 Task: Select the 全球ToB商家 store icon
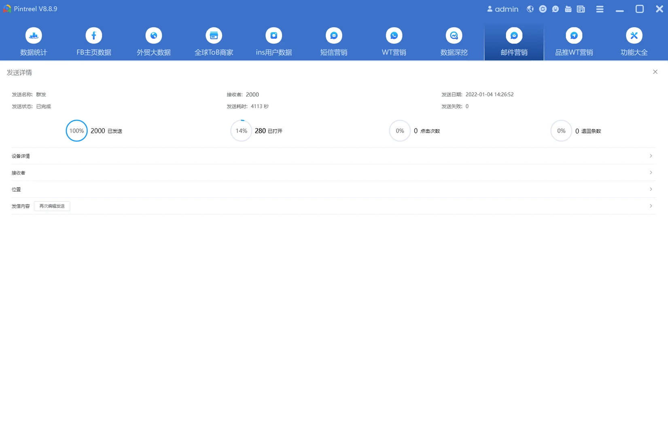click(x=214, y=36)
